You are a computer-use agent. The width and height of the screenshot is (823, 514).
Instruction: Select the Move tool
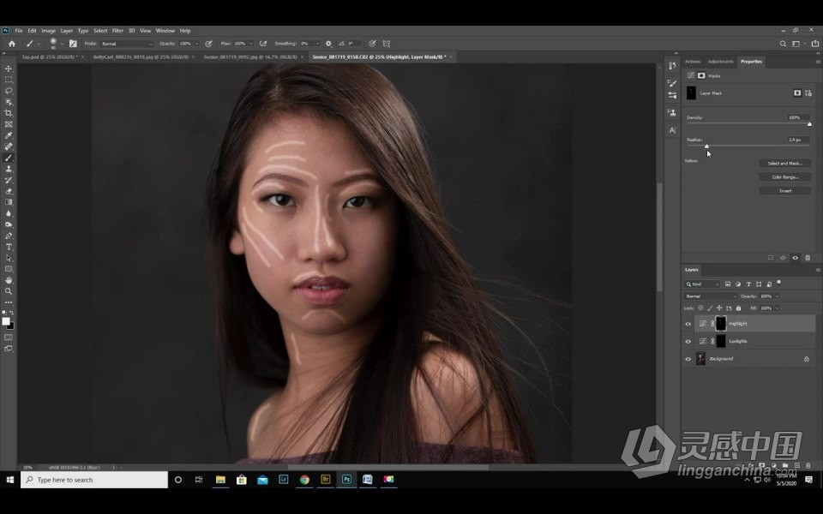pyautogui.click(x=9, y=69)
